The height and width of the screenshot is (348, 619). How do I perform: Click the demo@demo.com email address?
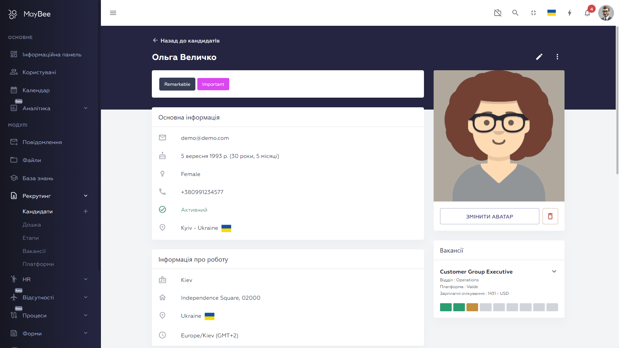205,138
